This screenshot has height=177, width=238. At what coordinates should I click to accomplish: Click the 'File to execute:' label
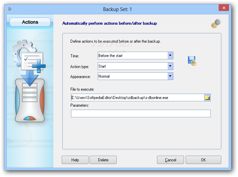click(x=82, y=89)
